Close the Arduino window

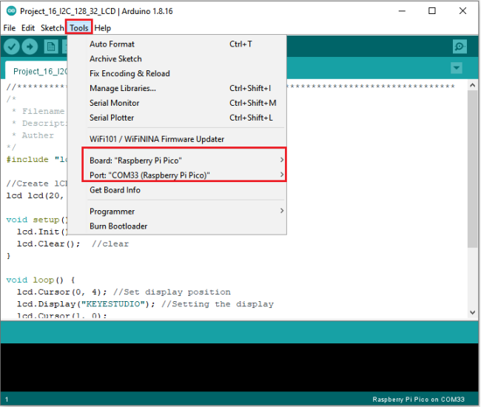(x=462, y=11)
